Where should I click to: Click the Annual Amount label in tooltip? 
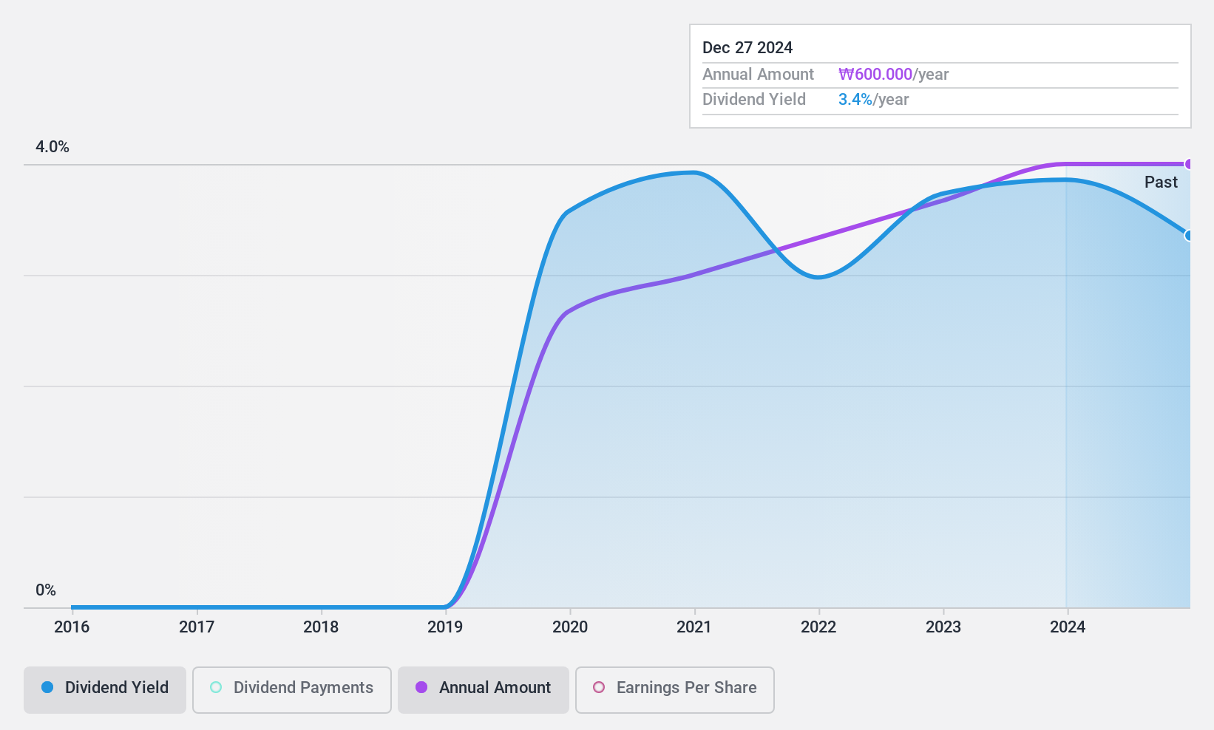[758, 75]
